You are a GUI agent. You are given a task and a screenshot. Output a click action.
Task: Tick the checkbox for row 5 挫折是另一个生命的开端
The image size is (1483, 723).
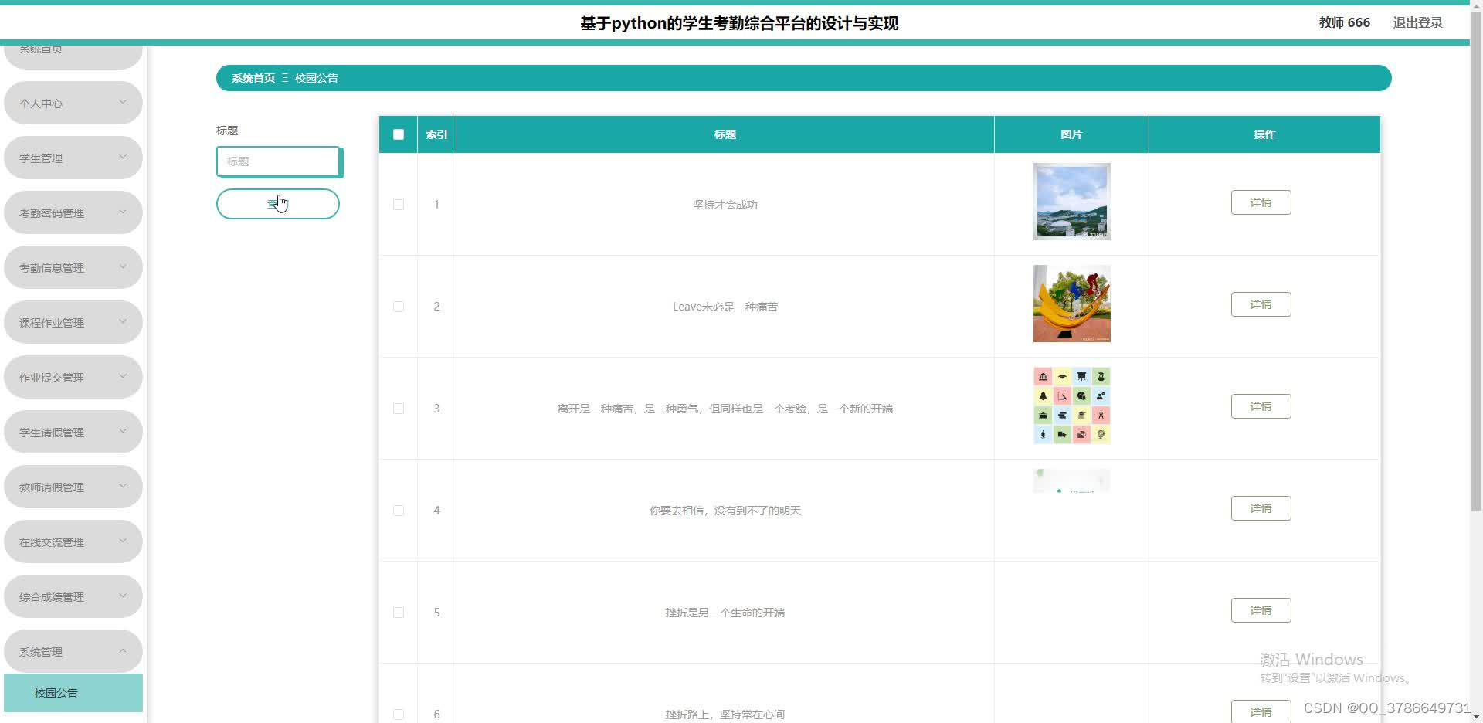pyautogui.click(x=399, y=613)
